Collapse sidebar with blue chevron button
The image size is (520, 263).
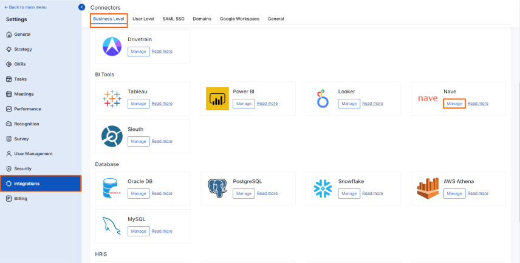click(x=81, y=7)
